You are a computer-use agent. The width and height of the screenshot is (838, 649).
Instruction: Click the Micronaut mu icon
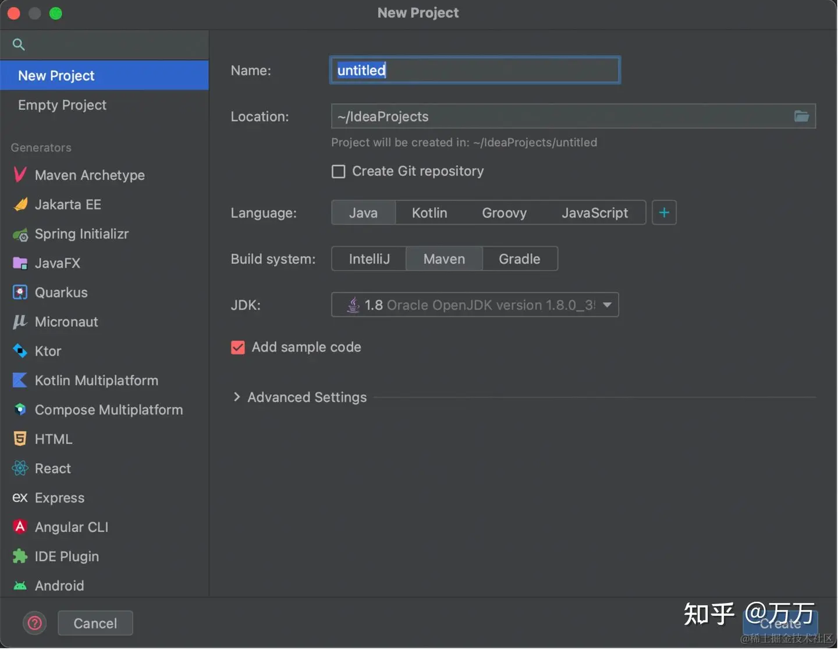click(20, 321)
